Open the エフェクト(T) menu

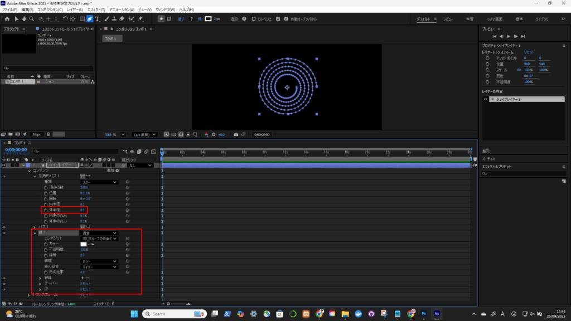[x=96, y=9]
